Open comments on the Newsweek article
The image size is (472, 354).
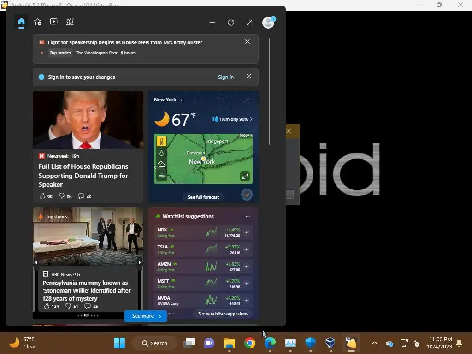pyautogui.click(x=85, y=196)
